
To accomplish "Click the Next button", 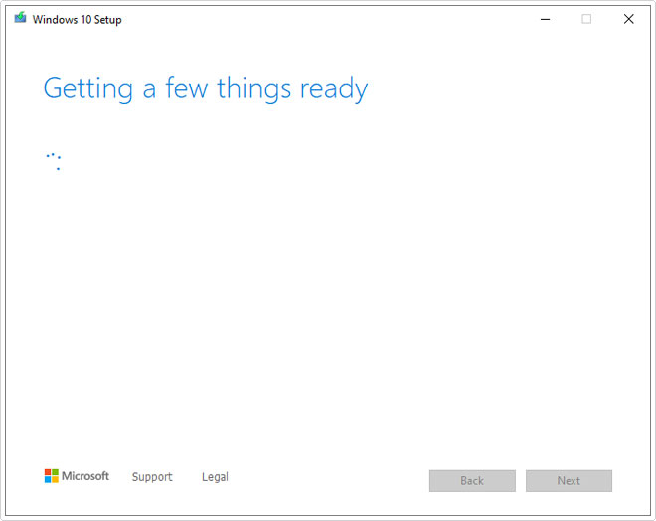I will [569, 481].
